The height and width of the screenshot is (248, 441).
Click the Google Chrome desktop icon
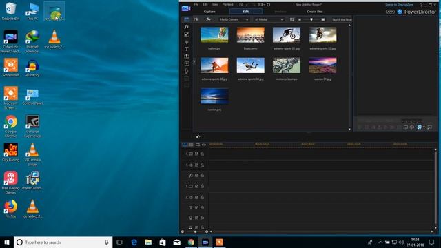coord(11,126)
